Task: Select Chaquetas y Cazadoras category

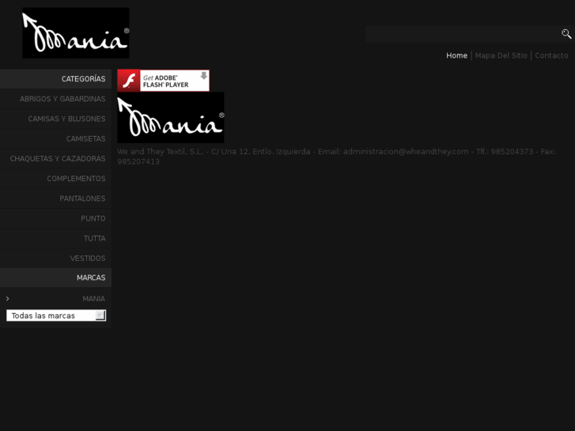Action: point(55,158)
